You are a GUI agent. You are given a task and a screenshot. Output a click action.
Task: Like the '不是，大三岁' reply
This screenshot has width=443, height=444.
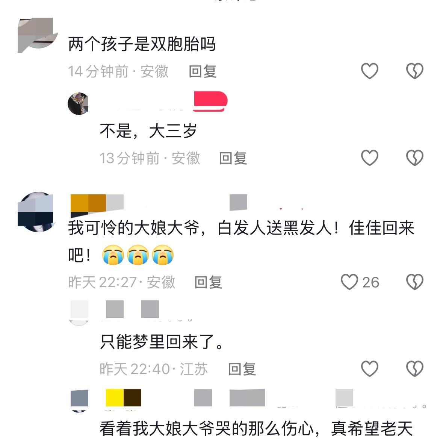(369, 158)
